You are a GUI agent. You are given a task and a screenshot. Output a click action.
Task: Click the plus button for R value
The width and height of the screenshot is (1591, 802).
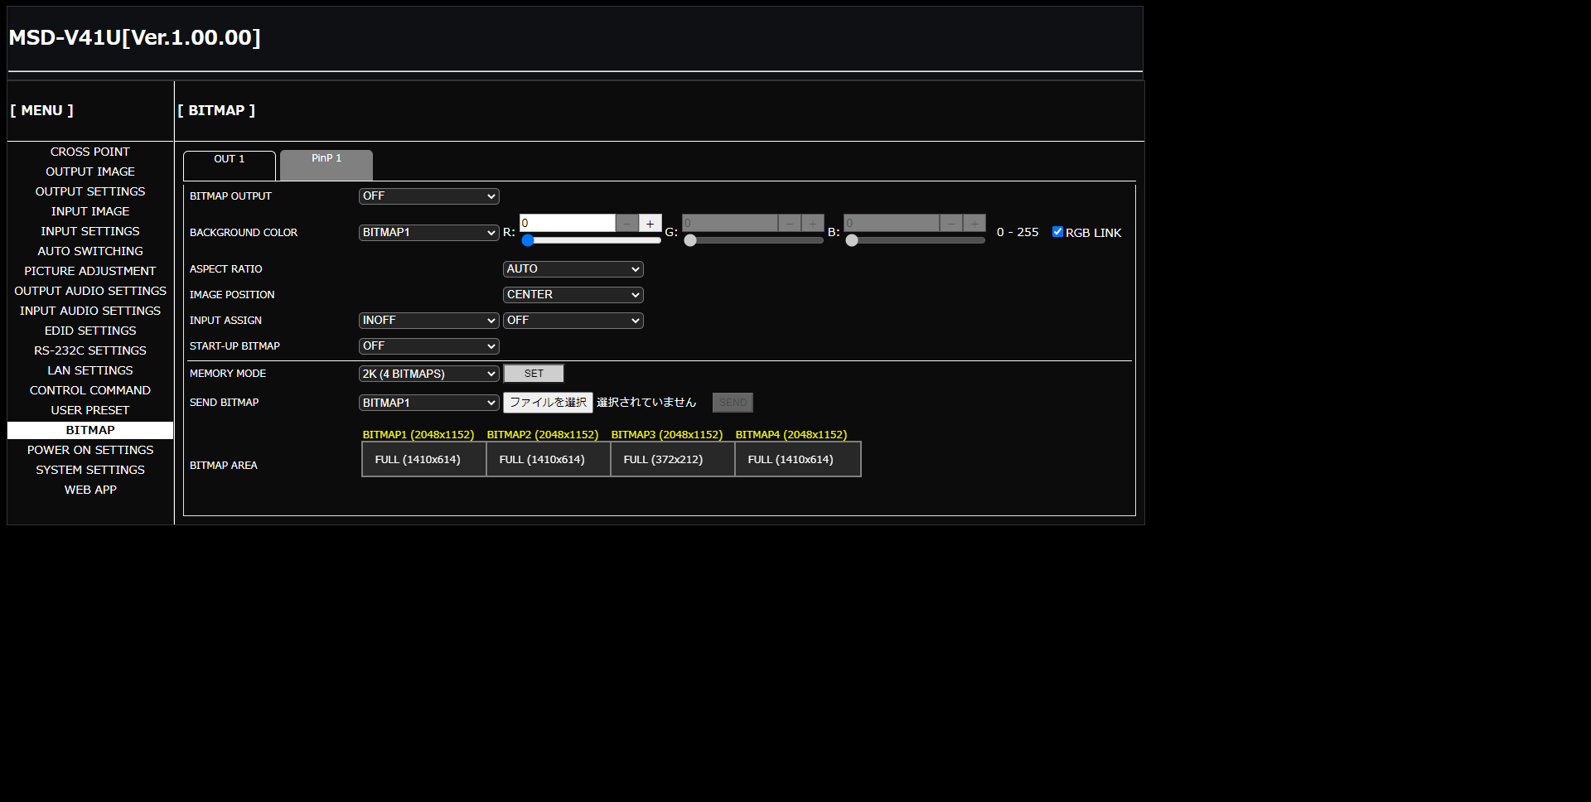650,224
